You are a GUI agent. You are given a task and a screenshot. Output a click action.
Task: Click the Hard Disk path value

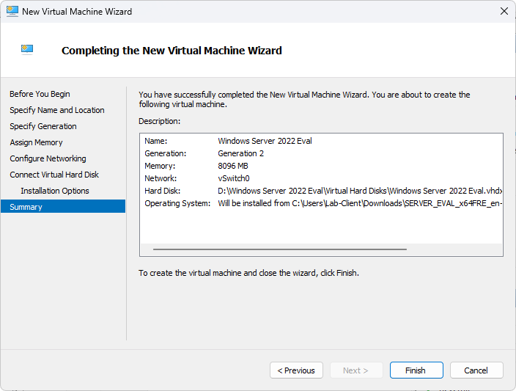360,191
